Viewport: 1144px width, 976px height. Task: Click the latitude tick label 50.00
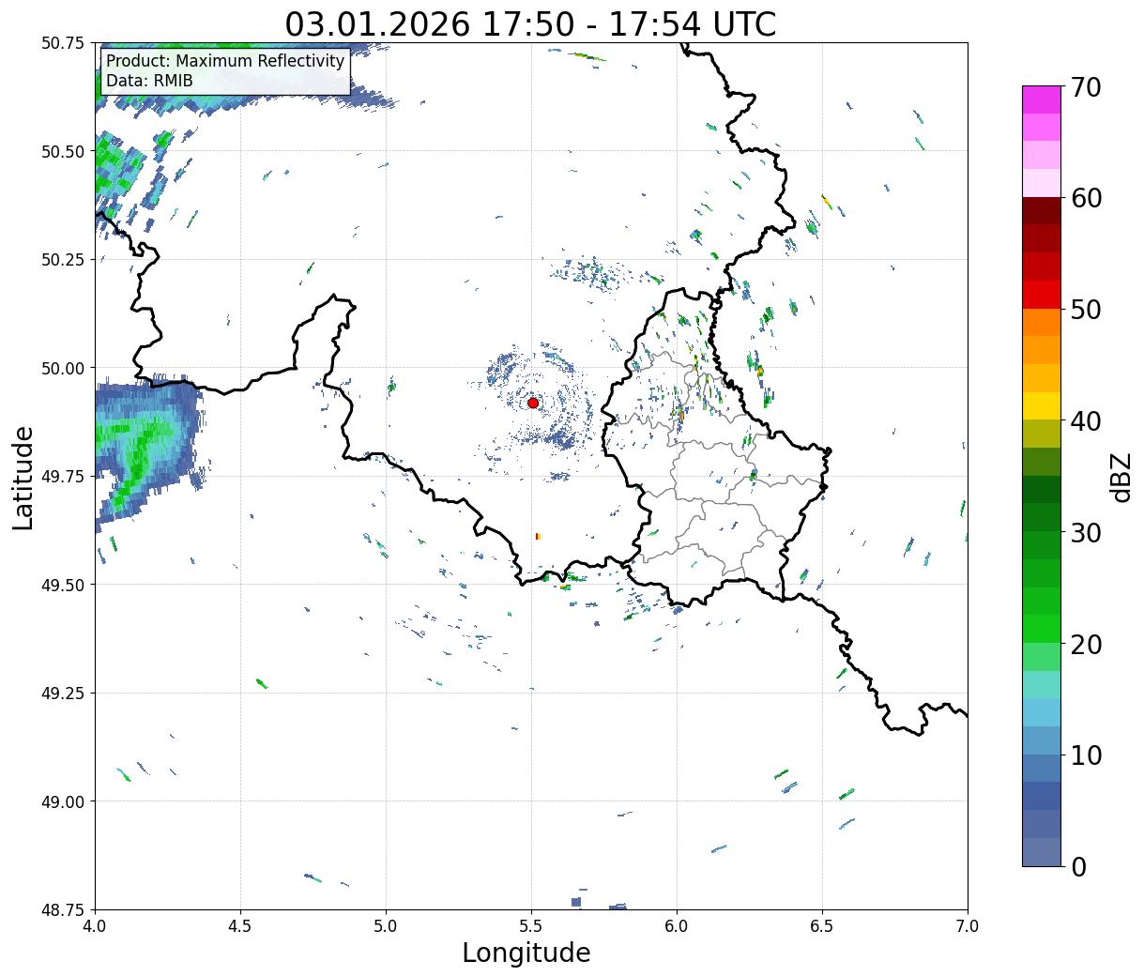[63, 368]
